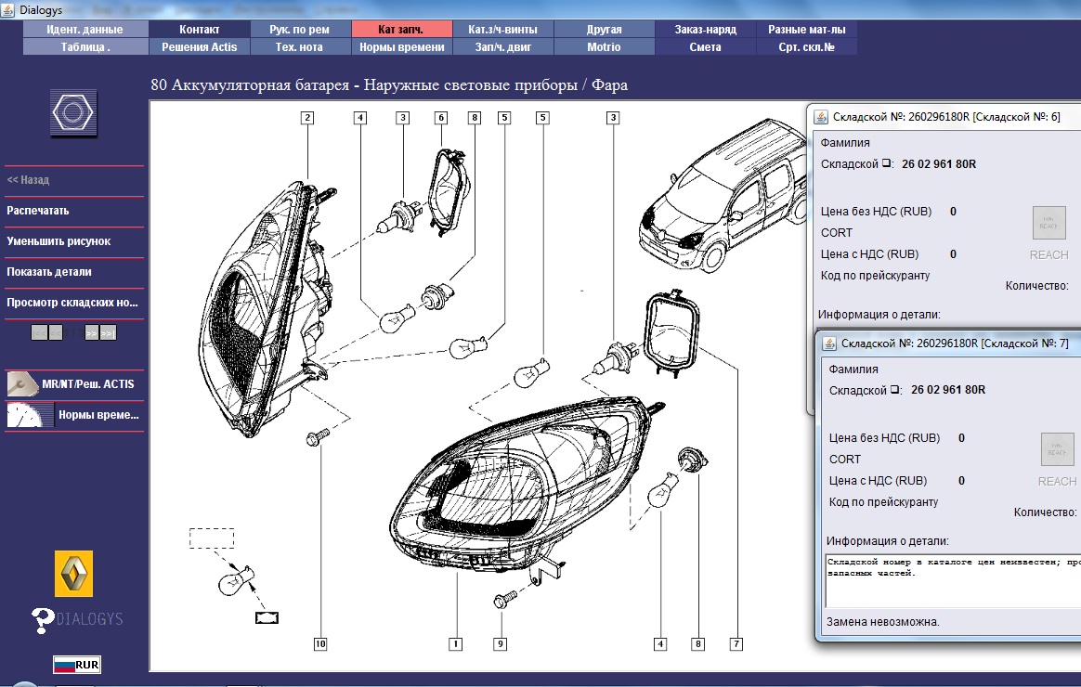
Task: Select callout 4 in the bottom row
Action: tap(660, 643)
